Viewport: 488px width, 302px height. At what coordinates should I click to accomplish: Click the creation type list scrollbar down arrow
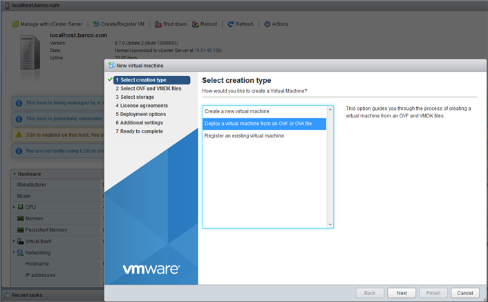(x=330, y=224)
